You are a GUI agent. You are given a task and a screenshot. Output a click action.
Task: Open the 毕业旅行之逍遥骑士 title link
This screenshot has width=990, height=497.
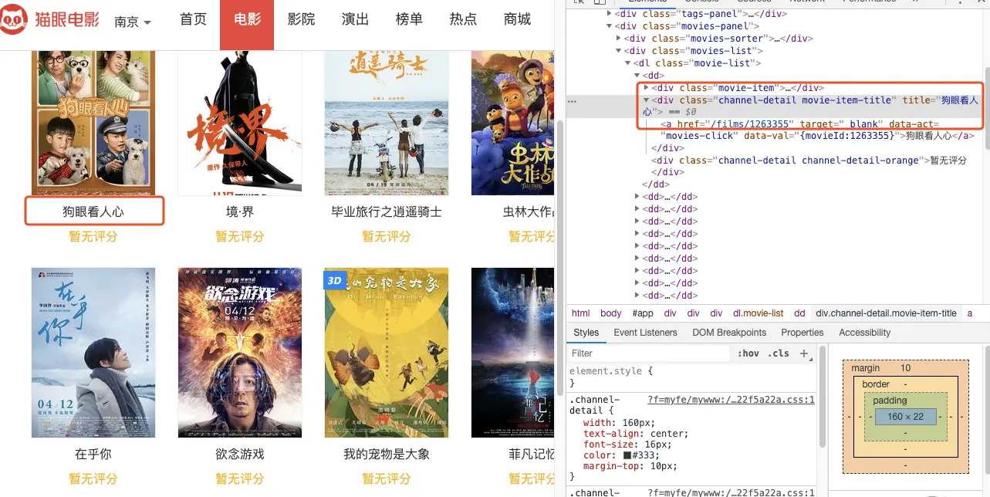click(387, 211)
